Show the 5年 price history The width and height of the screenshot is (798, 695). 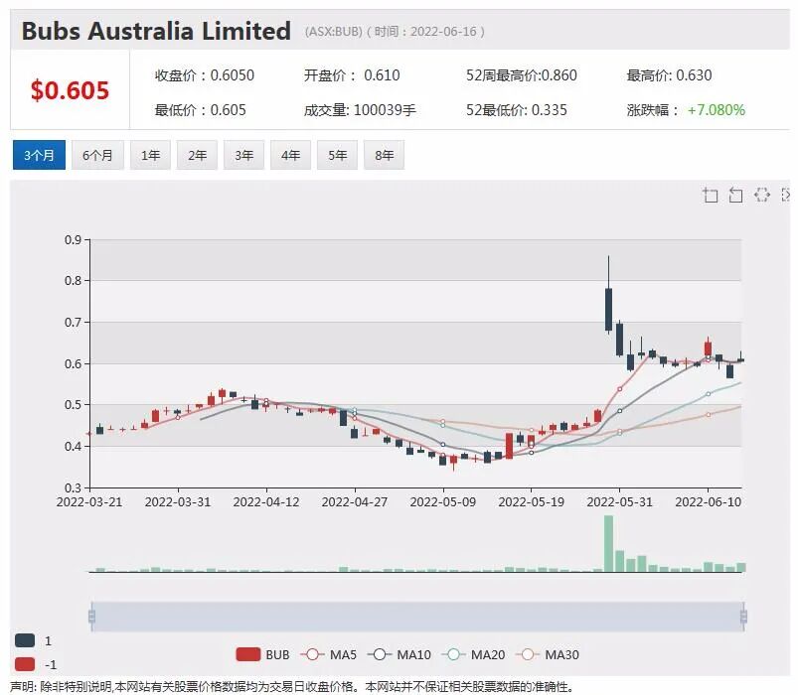point(338,155)
